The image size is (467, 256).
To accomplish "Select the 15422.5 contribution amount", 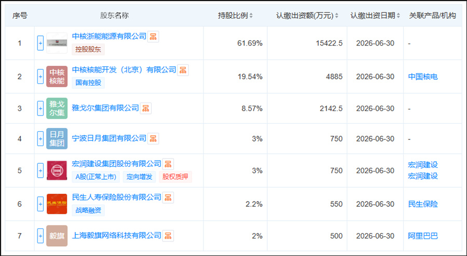I will click(329, 43).
